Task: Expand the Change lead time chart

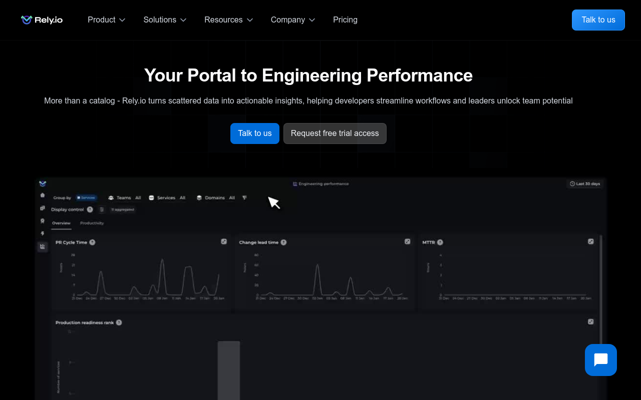Action: tap(408, 241)
